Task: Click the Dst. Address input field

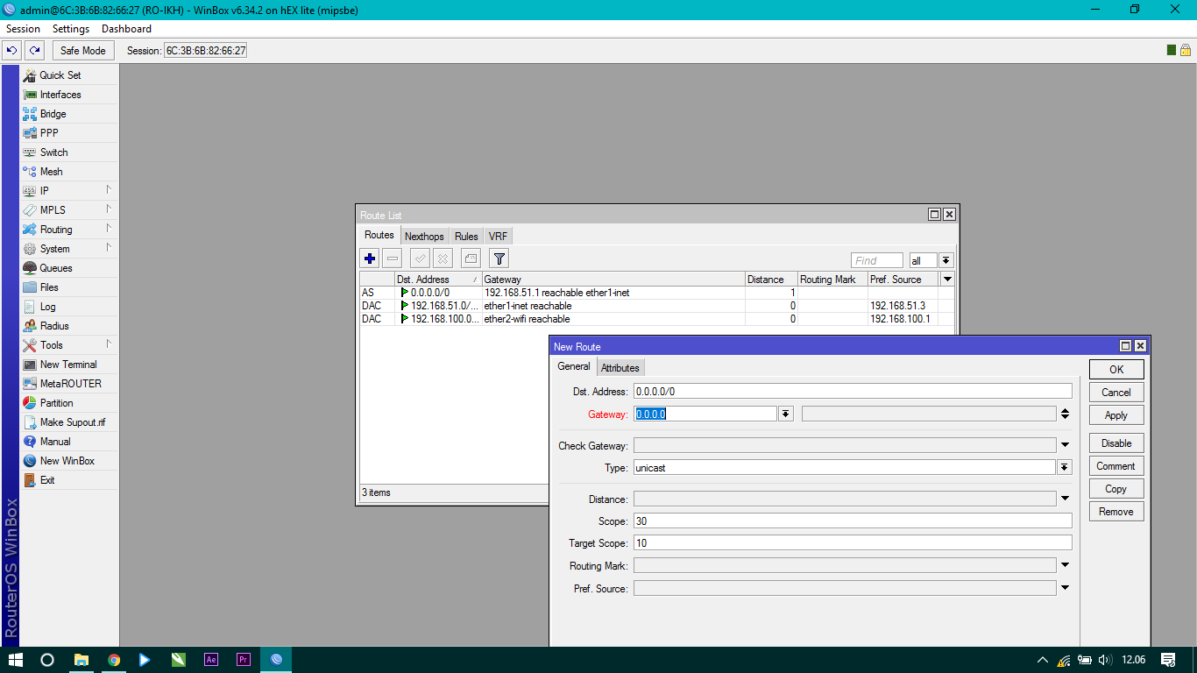Action: 853,392
